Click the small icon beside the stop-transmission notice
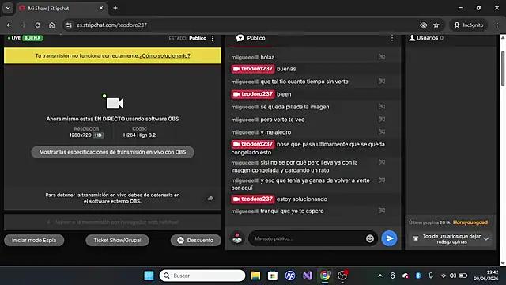 (211, 198)
